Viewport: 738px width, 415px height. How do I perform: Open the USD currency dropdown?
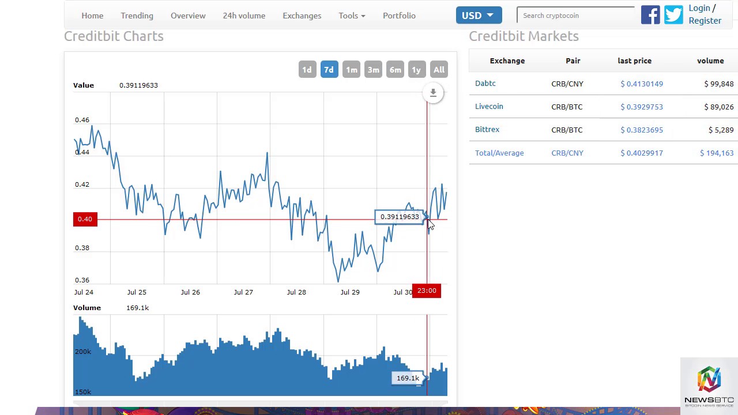tap(479, 15)
